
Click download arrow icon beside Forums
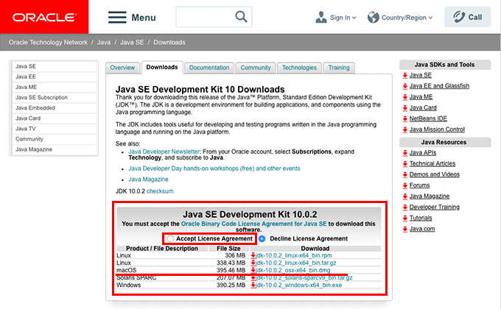coord(405,185)
